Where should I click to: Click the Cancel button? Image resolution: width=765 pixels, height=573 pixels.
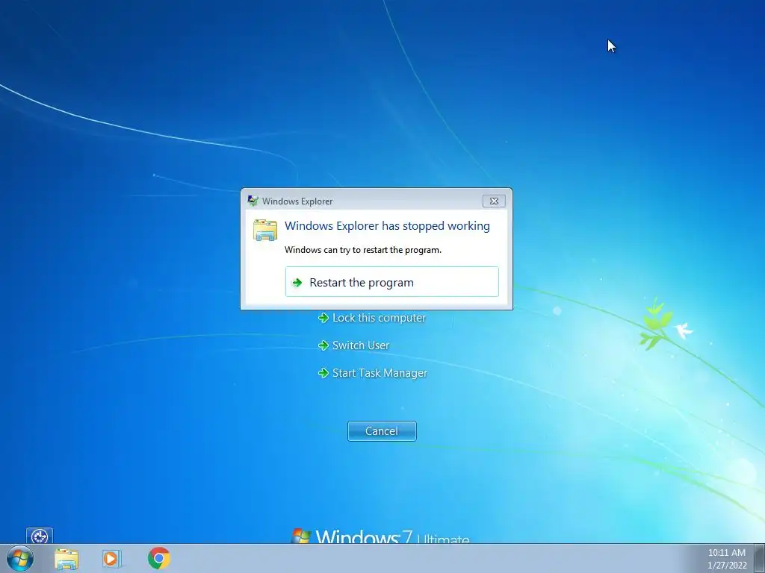pyautogui.click(x=382, y=431)
